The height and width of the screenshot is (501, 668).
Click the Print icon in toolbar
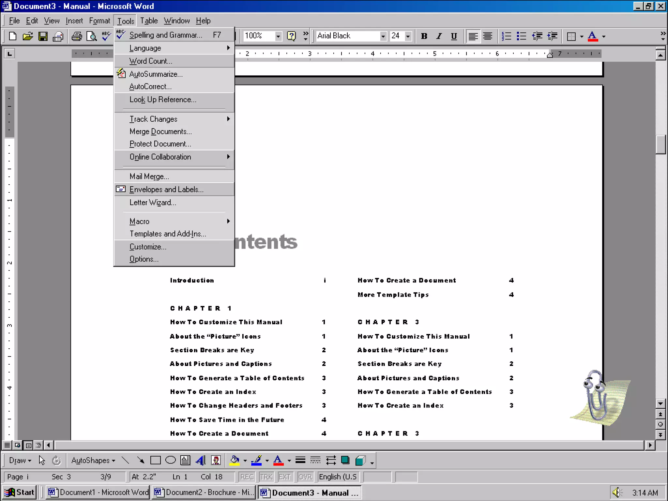(77, 36)
